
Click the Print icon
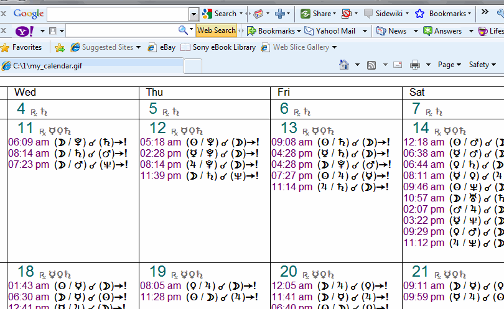click(x=415, y=65)
